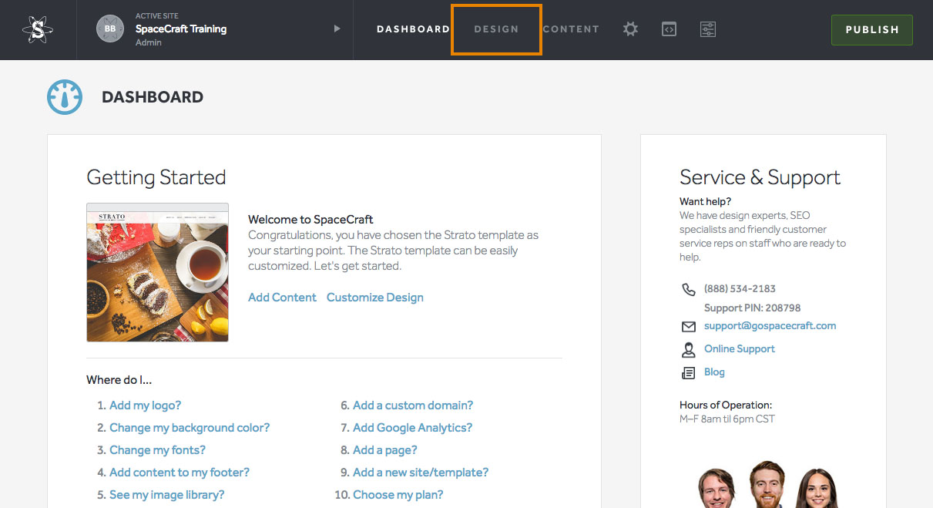The image size is (933, 508).
Task: Open 'Add a page?' link
Action: coord(384,450)
